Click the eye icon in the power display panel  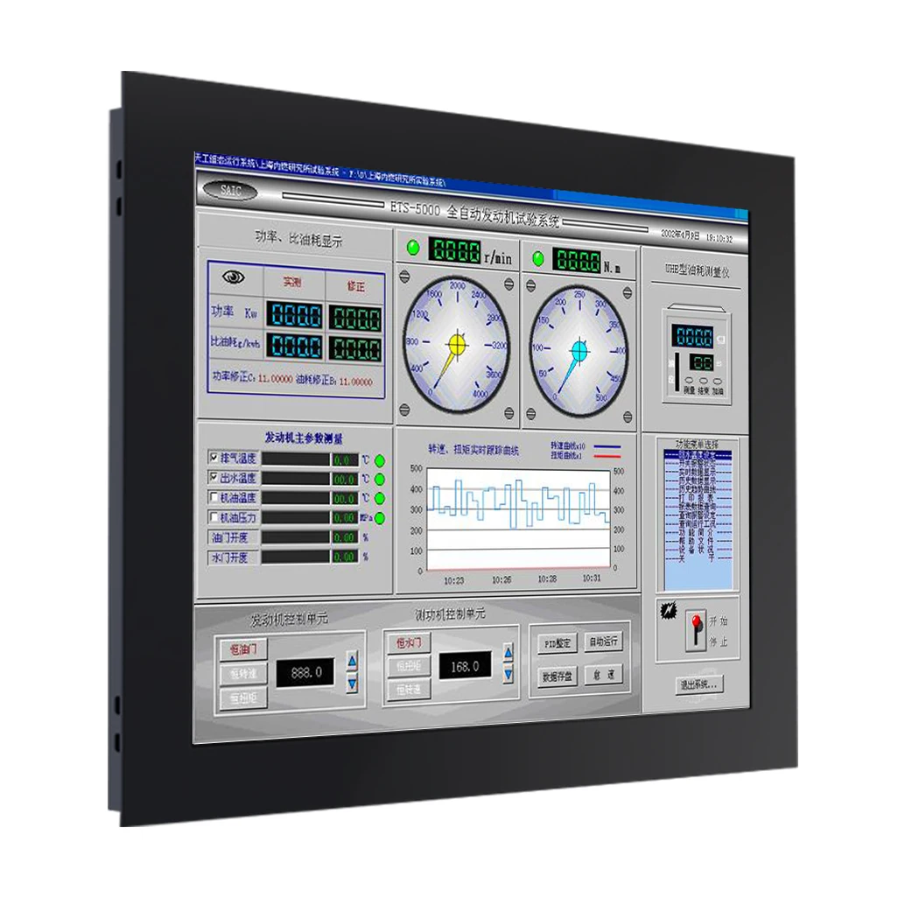[233, 277]
